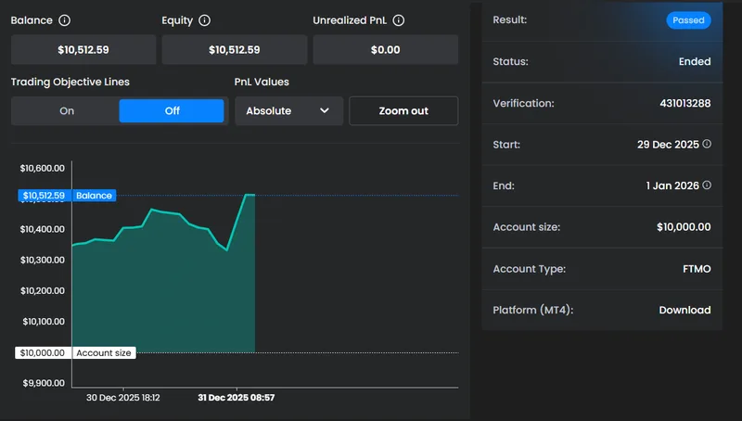Click the $10,000.00 axis label on chart
The width and height of the screenshot is (742, 421).
(43, 353)
